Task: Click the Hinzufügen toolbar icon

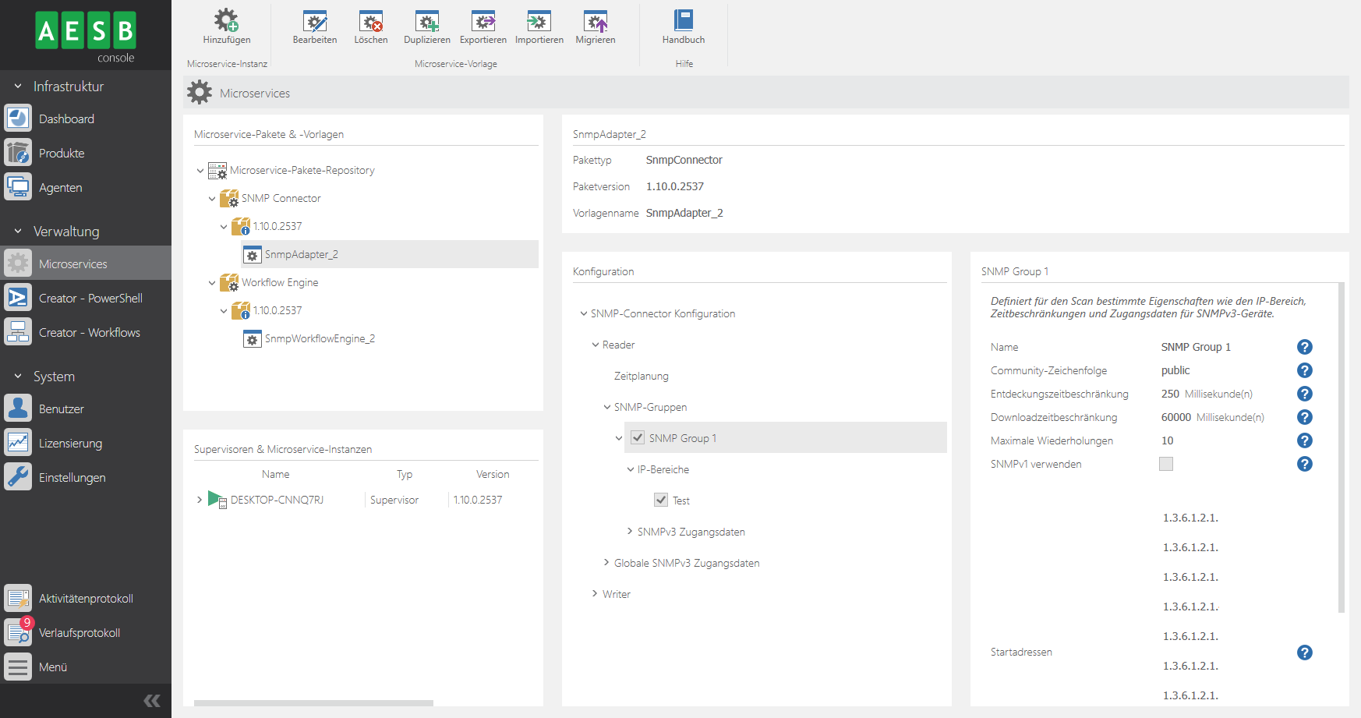Action: [226, 21]
